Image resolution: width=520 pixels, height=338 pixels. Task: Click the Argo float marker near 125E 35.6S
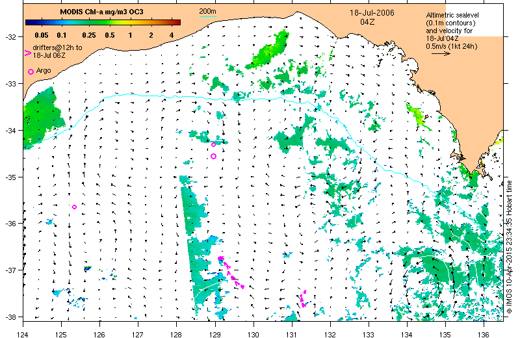click(74, 207)
